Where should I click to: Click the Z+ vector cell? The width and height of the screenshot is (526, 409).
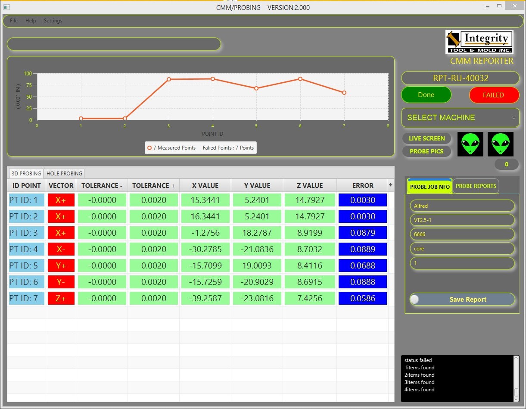(x=61, y=298)
